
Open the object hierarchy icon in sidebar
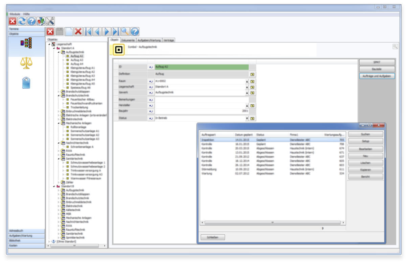point(26,43)
